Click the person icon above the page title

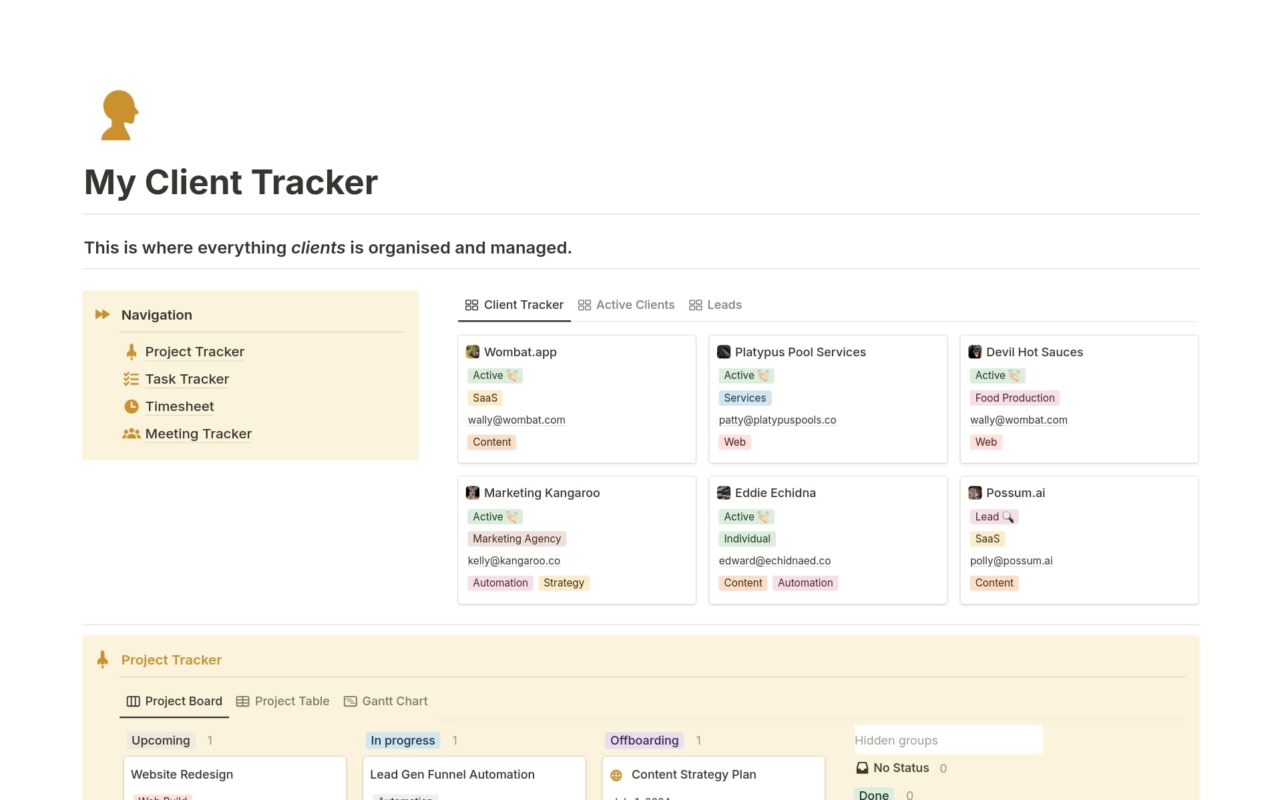[118, 115]
